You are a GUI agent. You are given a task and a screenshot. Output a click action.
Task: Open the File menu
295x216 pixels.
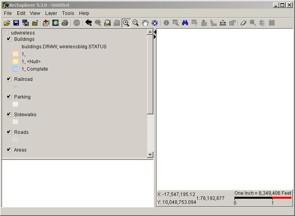tap(8, 13)
